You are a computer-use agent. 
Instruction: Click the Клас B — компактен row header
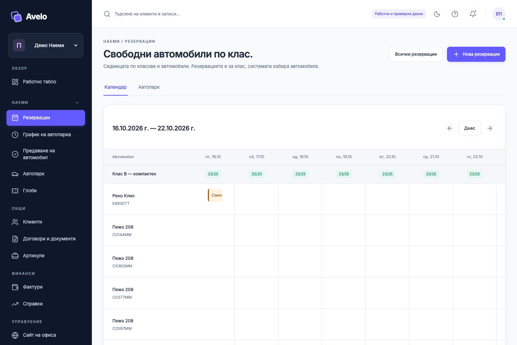(x=134, y=174)
